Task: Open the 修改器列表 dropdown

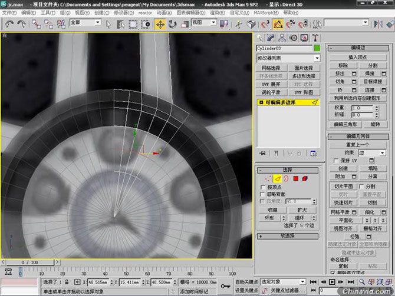Action: pos(288,58)
